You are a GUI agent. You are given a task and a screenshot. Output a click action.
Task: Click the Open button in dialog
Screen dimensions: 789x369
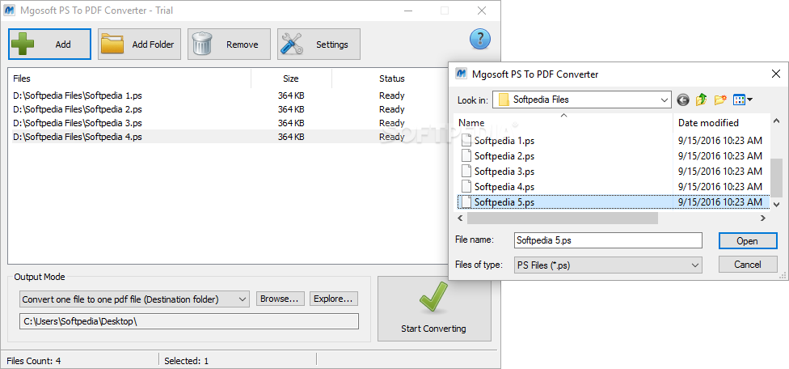(x=747, y=240)
